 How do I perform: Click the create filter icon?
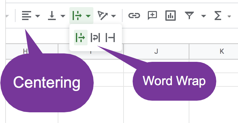(x=189, y=16)
